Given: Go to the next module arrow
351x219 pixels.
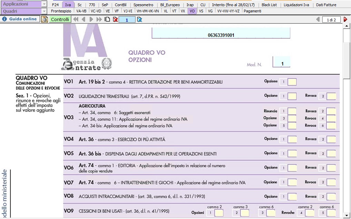Looking at the screenshot, I should click(x=91, y=19).
